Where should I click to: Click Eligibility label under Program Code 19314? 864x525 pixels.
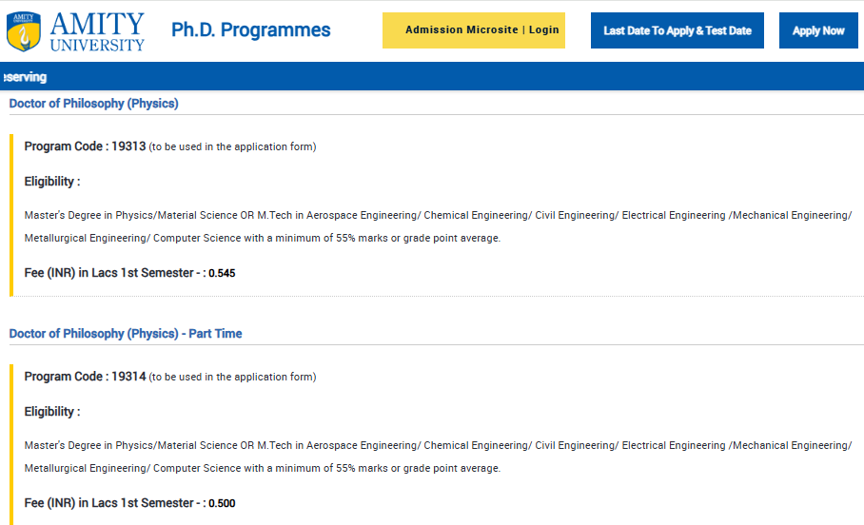click(x=52, y=412)
